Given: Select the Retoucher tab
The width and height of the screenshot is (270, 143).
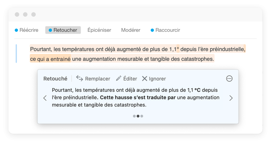Looking at the screenshot, I should pos(65,30).
